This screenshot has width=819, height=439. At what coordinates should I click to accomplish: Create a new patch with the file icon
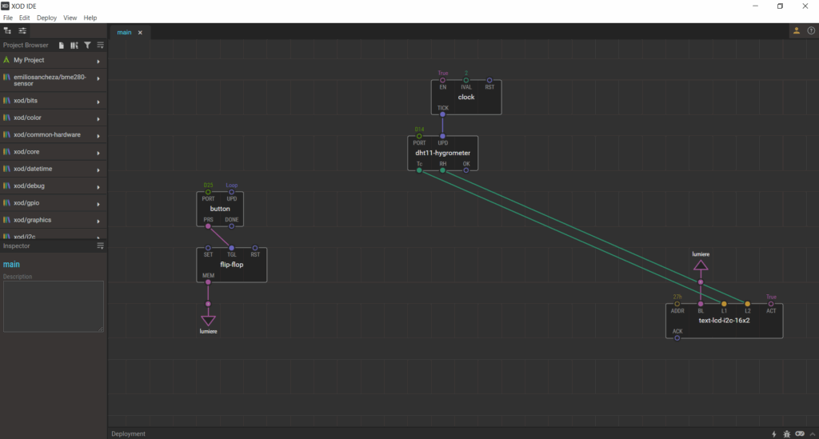(x=61, y=46)
